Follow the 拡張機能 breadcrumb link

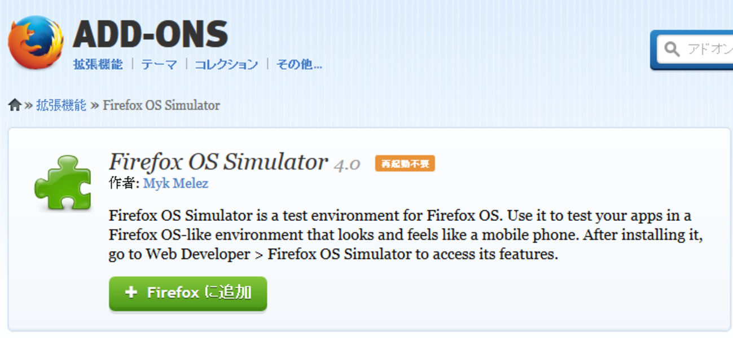(x=61, y=105)
